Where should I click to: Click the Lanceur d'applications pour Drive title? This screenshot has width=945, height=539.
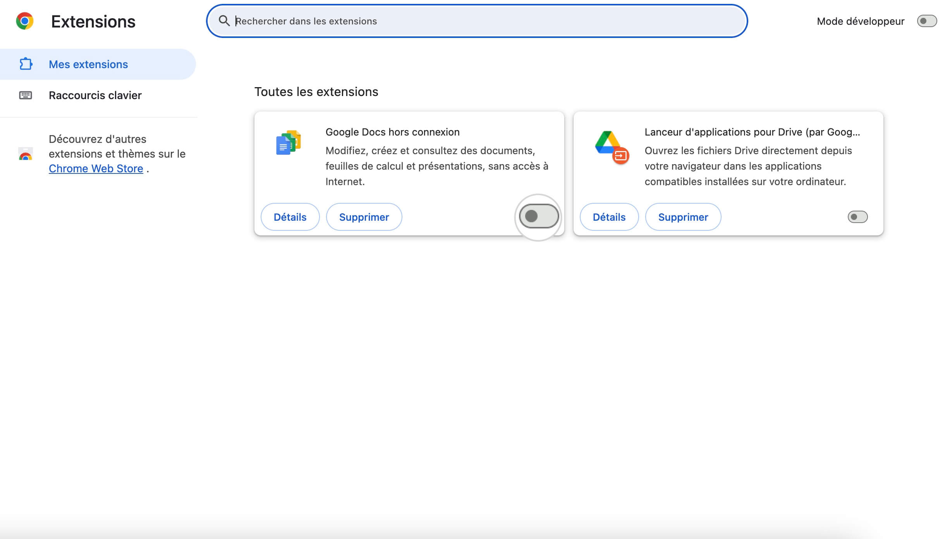pyautogui.click(x=752, y=132)
